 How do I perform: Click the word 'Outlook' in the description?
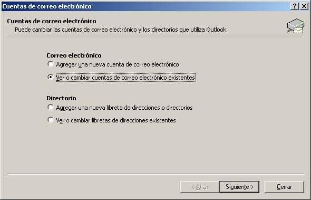pos(217,30)
